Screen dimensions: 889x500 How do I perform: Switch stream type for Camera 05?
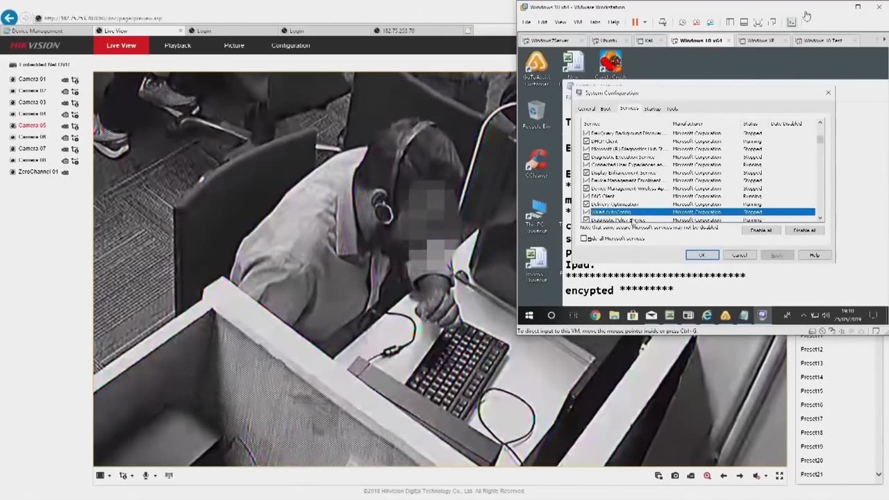tap(75, 126)
